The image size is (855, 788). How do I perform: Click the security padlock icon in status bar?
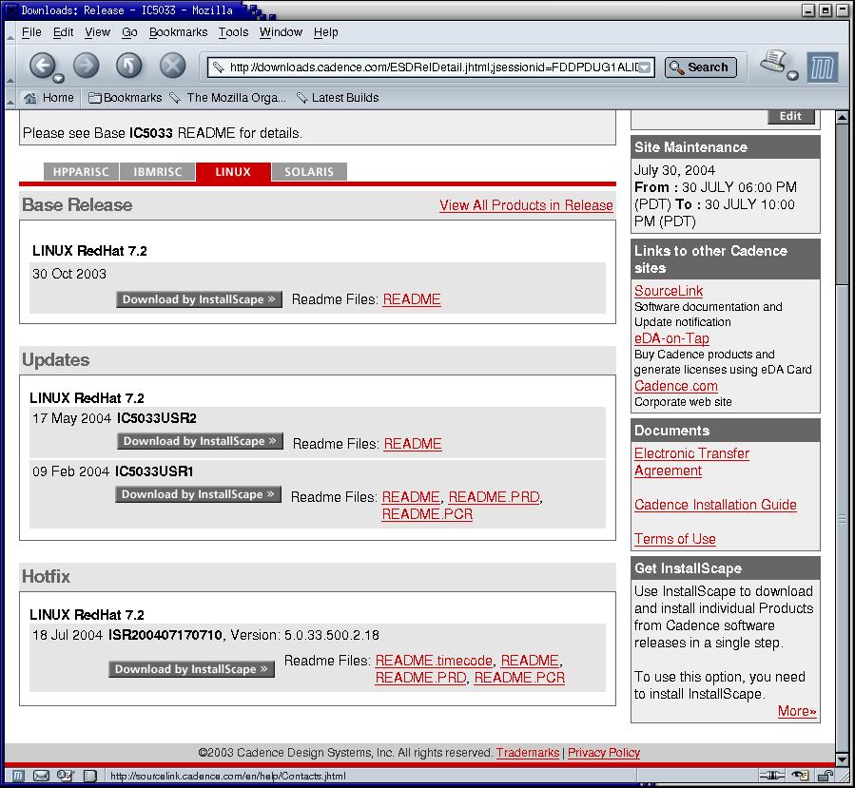tap(826, 776)
